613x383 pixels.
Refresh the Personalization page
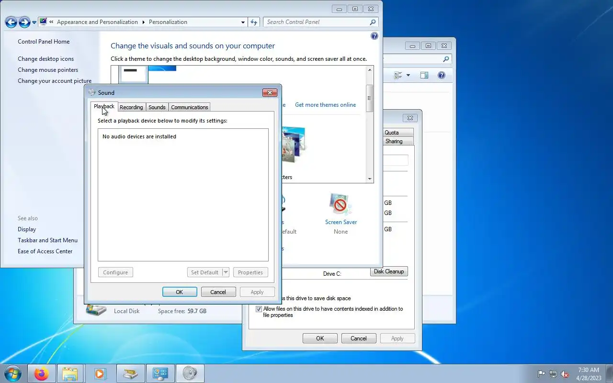[x=254, y=22]
